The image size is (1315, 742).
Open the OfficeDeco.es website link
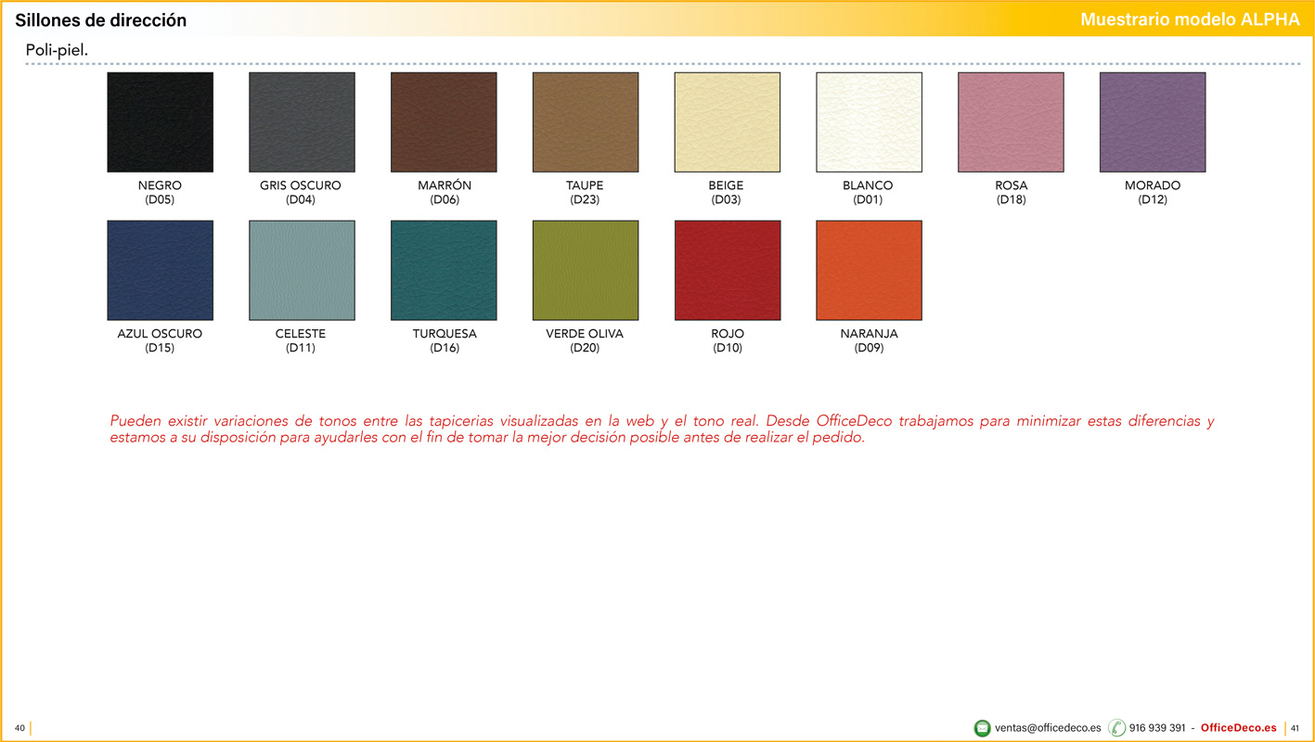coord(1238,728)
